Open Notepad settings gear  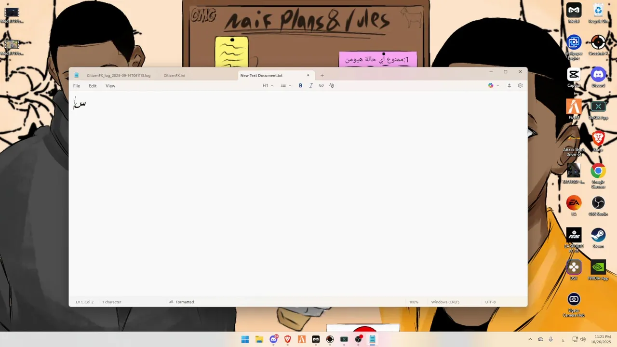(x=520, y=86)
